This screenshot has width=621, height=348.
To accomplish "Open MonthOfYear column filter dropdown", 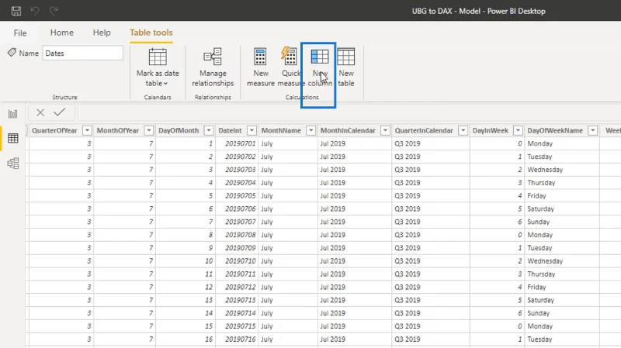I will (149, 130).
